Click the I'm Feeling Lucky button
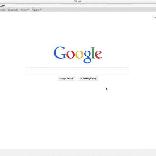 click(x=88, y=78)
